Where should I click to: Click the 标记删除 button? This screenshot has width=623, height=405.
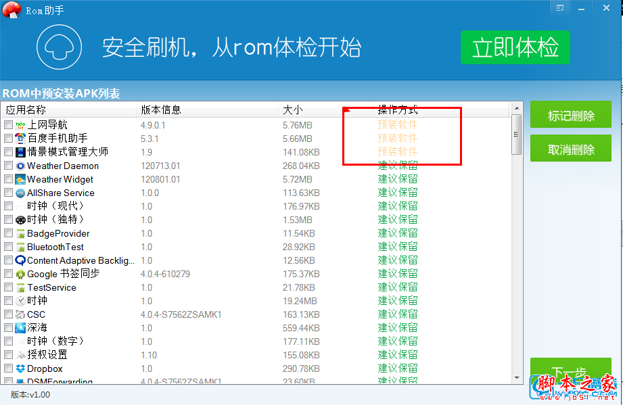pyautogui.click(x=571, y=115)
